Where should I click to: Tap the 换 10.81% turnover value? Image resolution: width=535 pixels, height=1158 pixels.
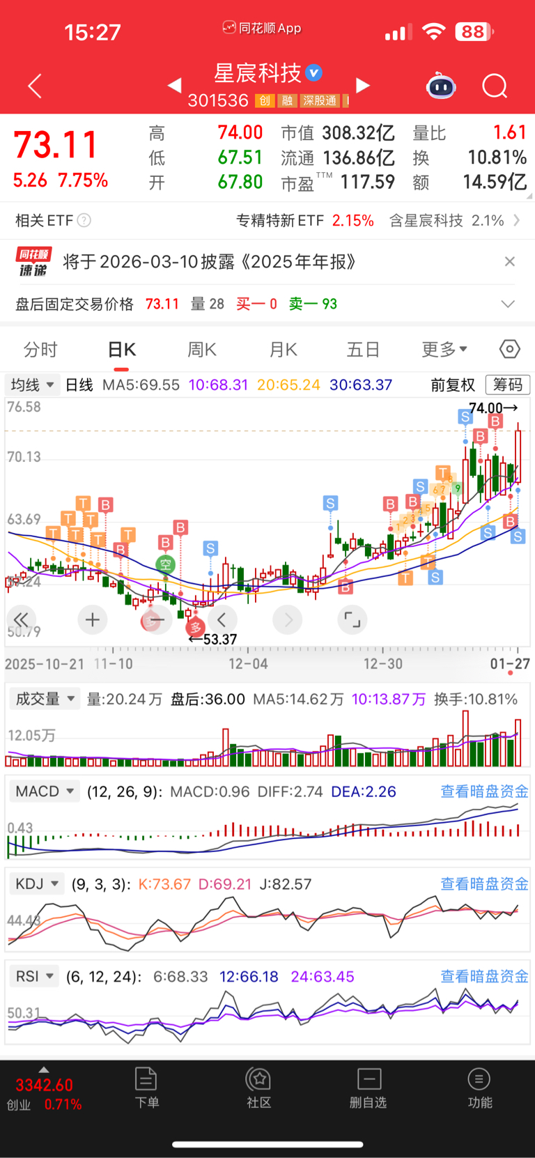470,157
